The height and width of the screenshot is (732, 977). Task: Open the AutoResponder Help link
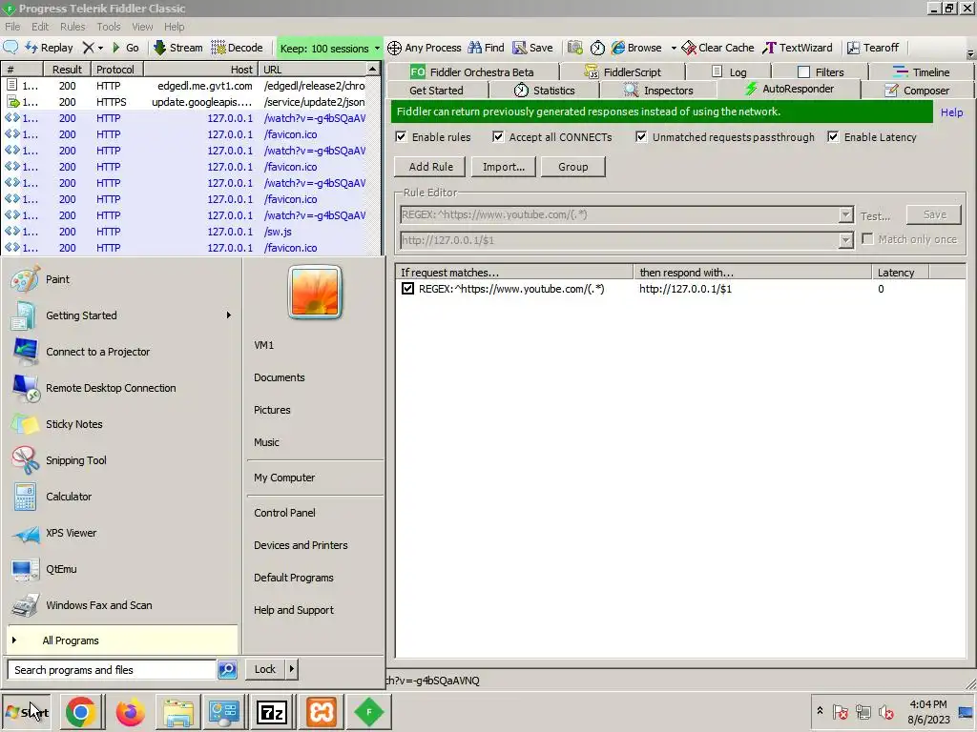click(951, 112)
